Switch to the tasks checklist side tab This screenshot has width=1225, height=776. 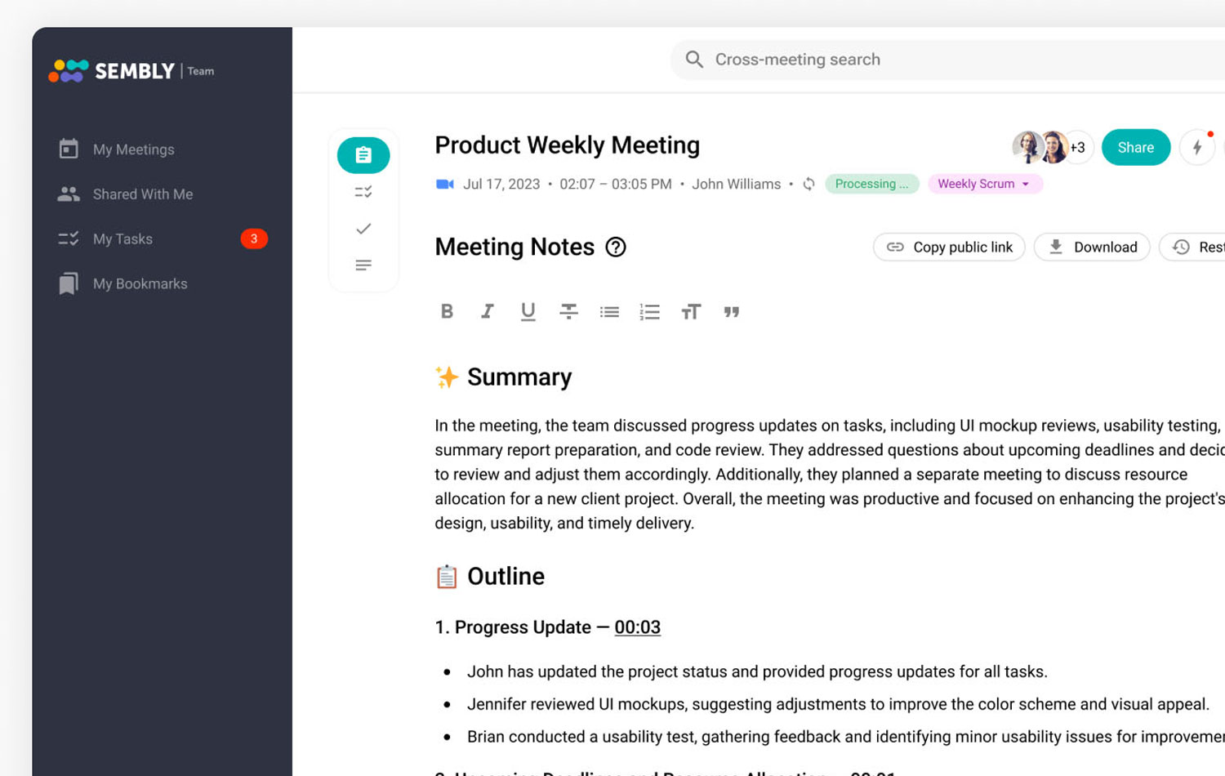coord(363,192)
